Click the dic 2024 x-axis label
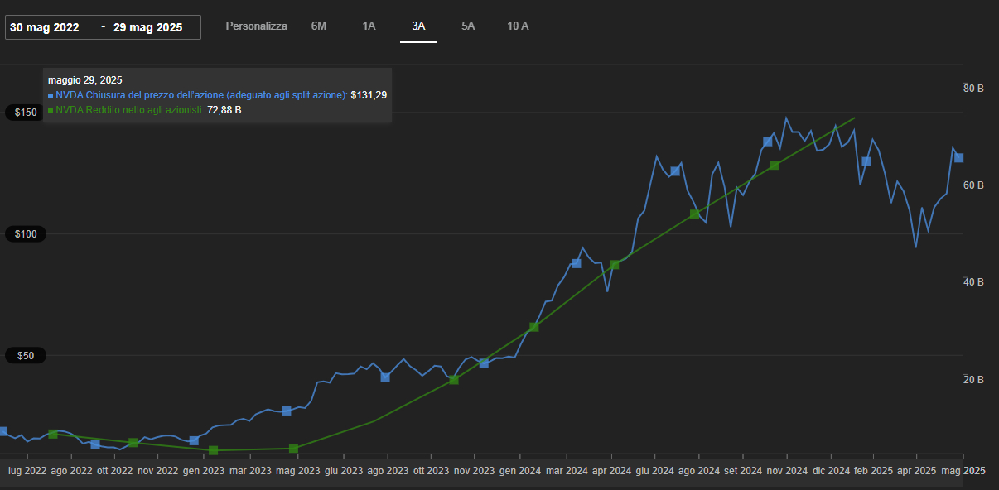 (x=831, y=470)
